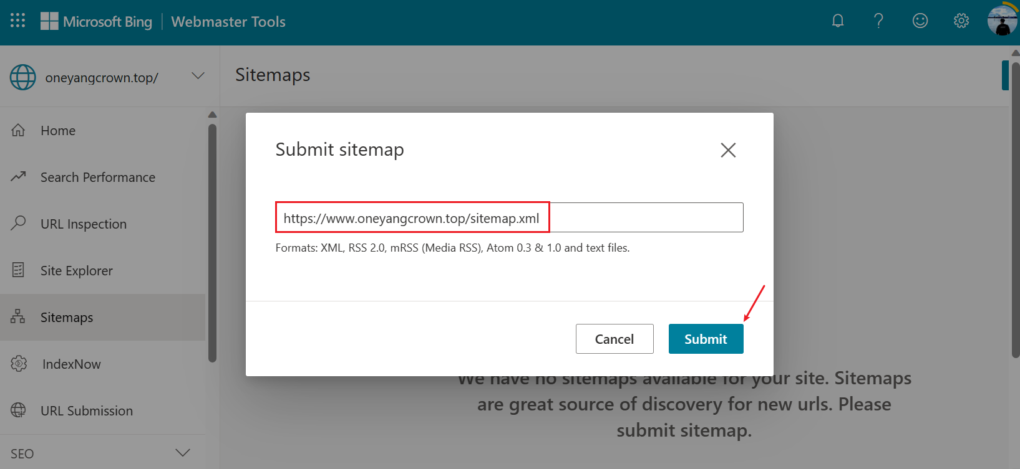This screenshot has height=469, width=1020.
Task: Click the Microsoft Bing logo
Action: point(97,22)
